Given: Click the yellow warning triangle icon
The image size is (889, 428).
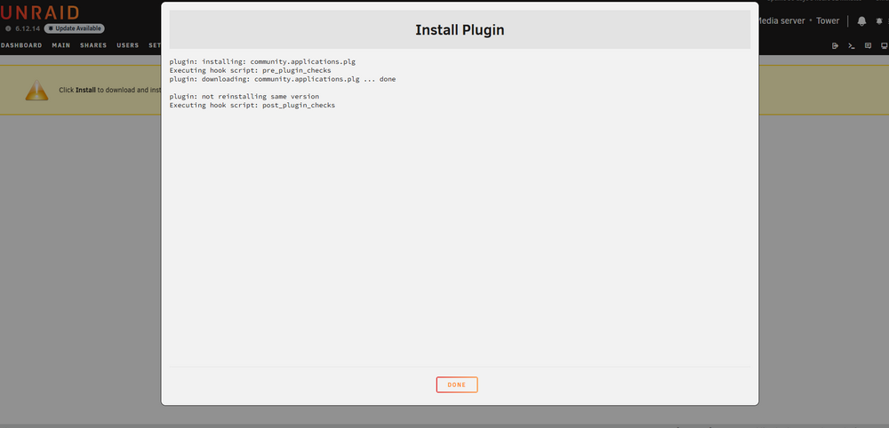Looking at the screenshot, I should point(36,90).
